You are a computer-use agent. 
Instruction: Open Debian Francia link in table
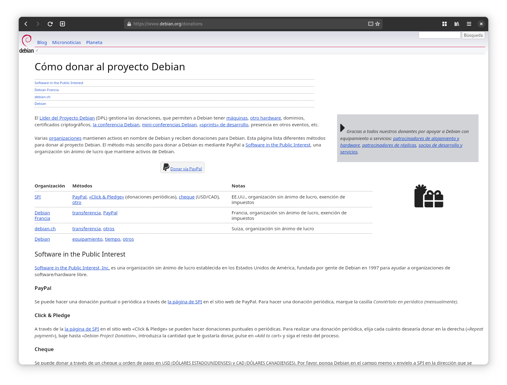coord(42,216)
